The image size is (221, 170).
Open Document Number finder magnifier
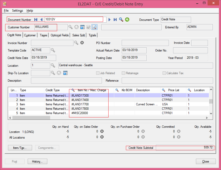pos(121,20)
